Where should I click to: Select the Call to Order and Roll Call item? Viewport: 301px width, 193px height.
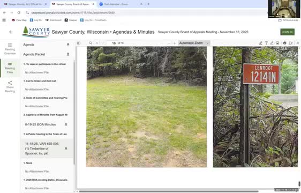click(40, 81)
